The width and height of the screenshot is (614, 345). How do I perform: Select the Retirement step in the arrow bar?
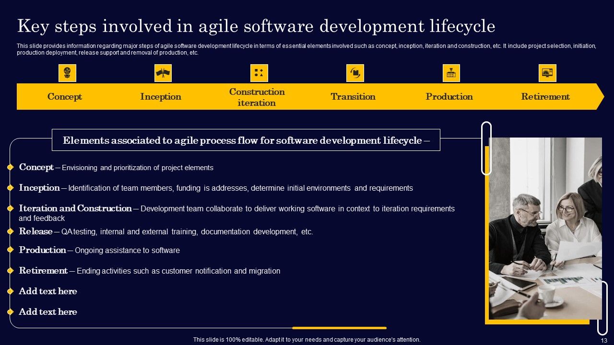[x=545, y=97]
